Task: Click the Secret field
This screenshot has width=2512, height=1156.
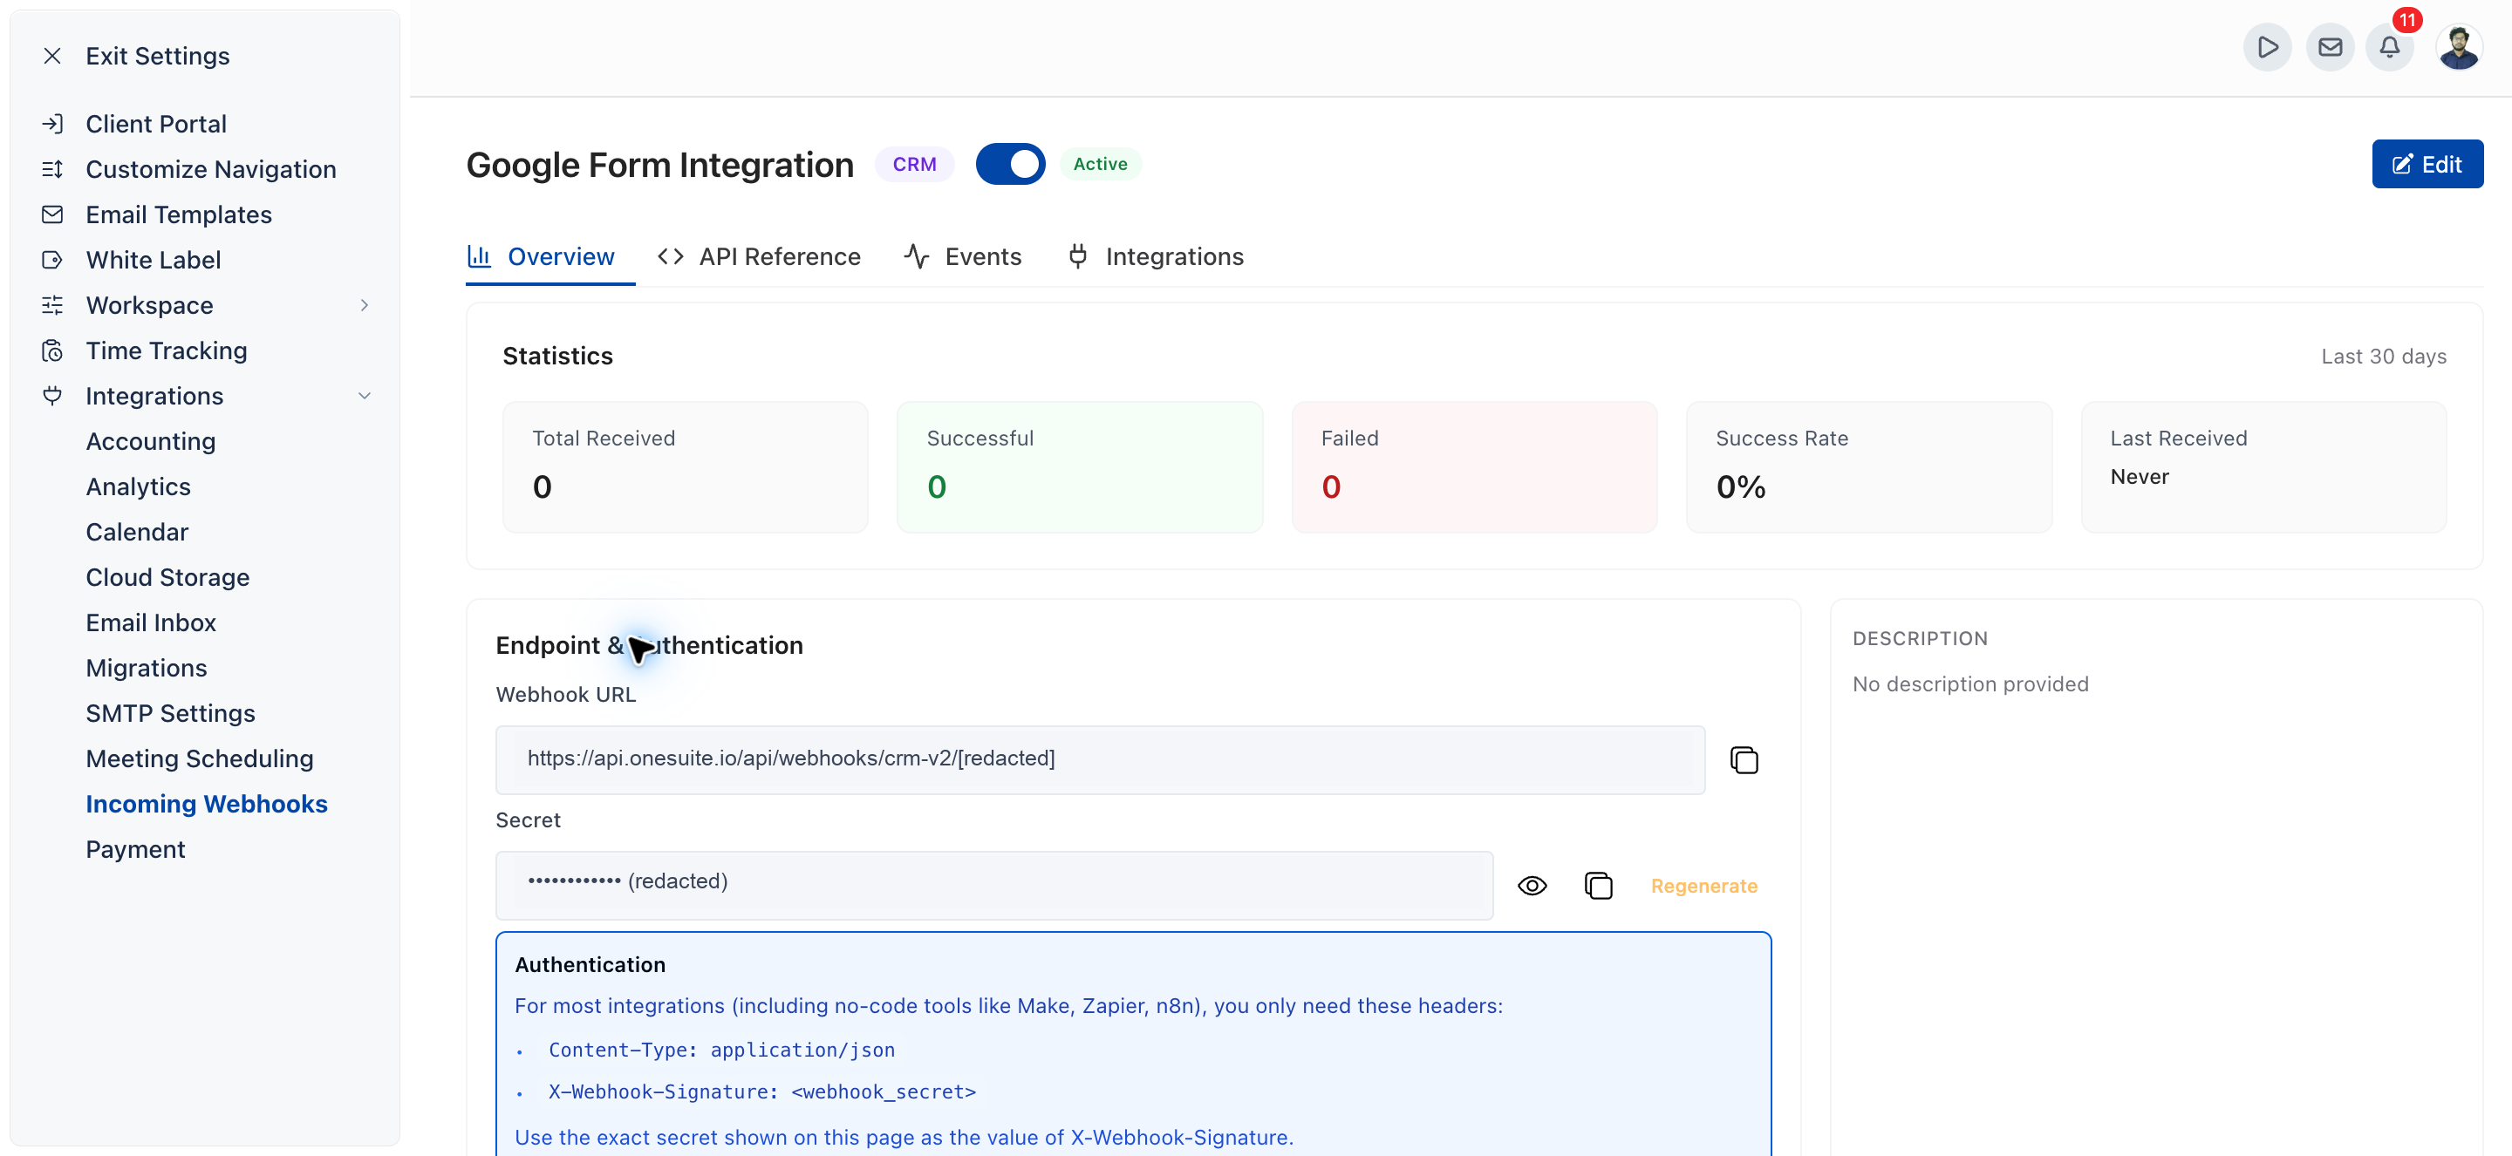Action: point(993,885)
